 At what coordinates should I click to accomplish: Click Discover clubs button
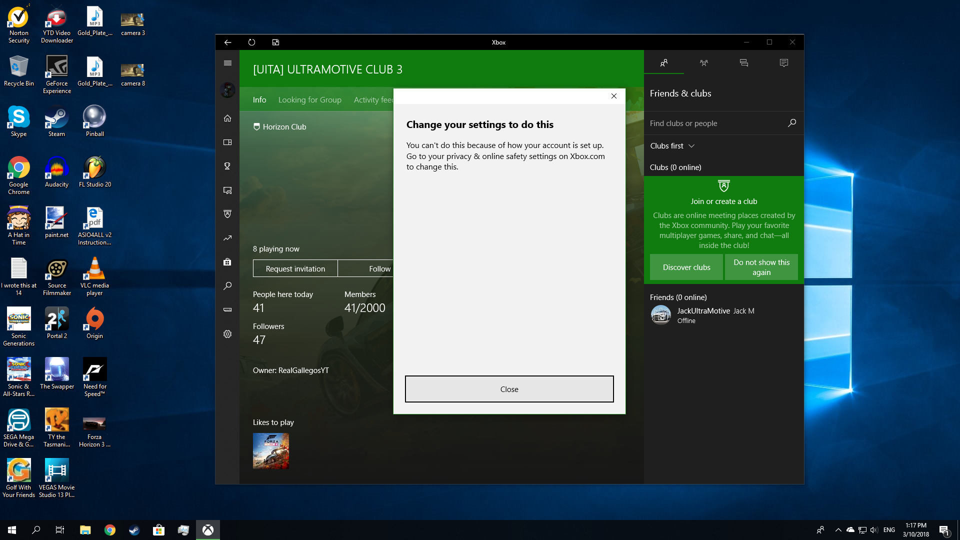[686, 267]
